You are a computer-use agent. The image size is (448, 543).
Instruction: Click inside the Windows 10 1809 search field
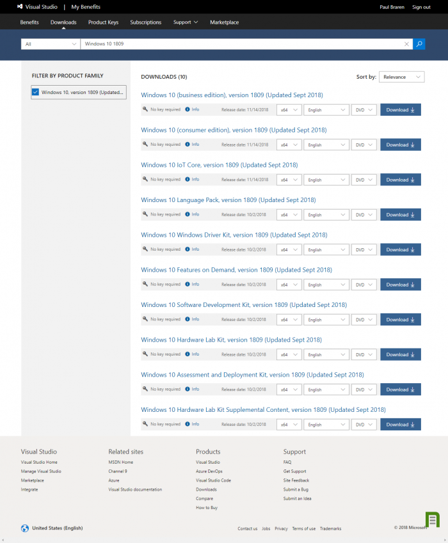[243, 44]
